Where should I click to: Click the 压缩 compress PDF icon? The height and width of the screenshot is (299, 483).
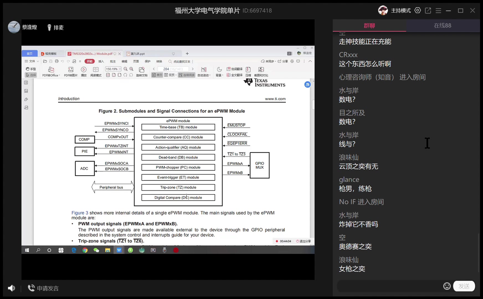coord(248,71)
